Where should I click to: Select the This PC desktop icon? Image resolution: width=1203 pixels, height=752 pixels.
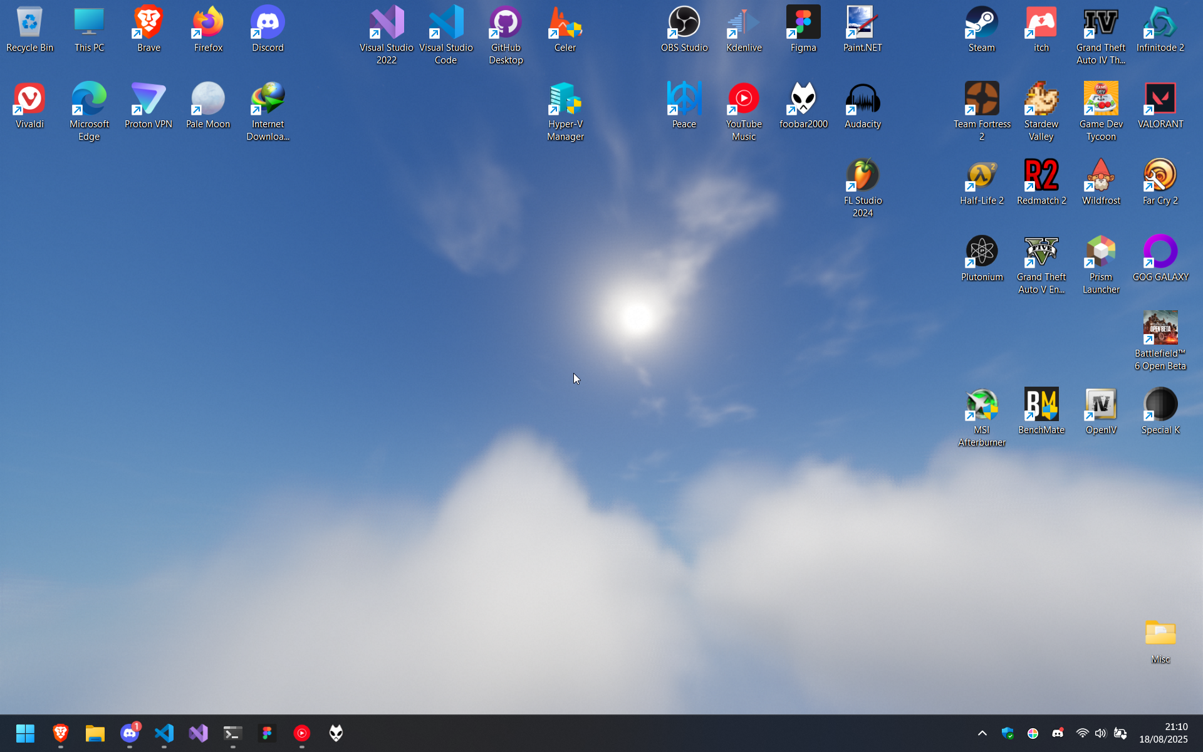coord(89,29)
